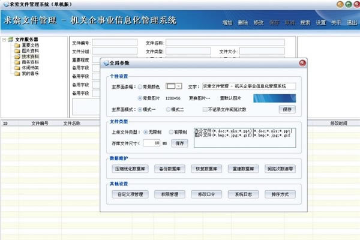The image size is (360, 240).
Task: Click the 我的音乐 folder icon
Action: coord(17,74)
